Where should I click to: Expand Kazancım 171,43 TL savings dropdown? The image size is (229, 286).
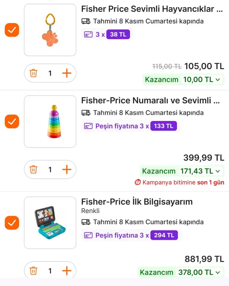click(x=182, y=171)
